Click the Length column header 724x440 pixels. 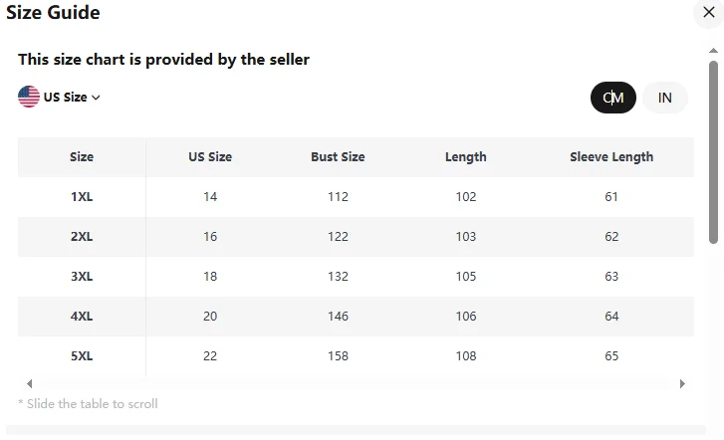[x=466, y=157]
